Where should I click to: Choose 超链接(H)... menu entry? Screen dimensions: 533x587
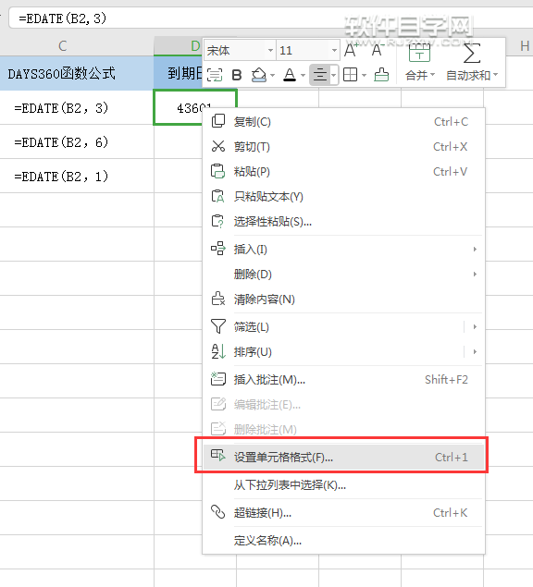343,512
